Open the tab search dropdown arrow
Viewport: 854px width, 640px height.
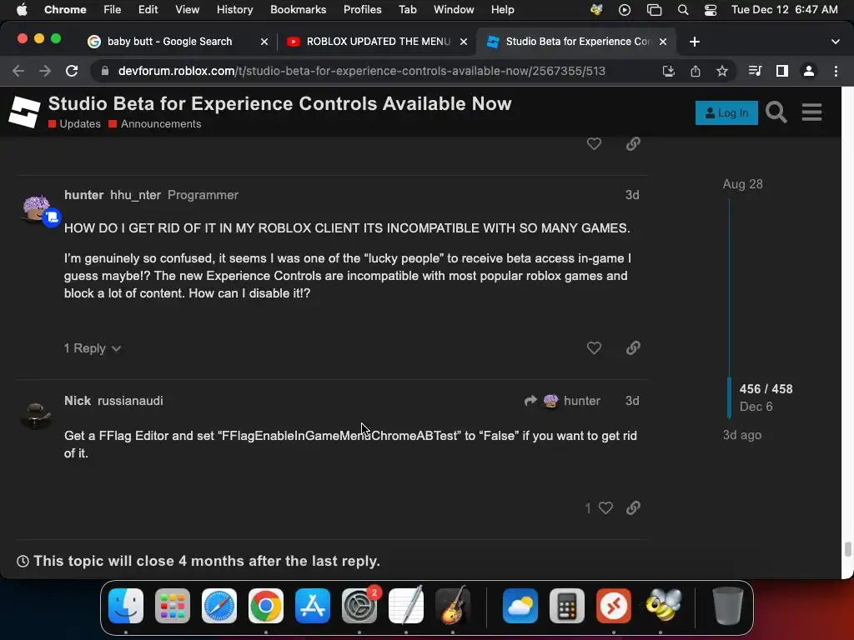836,42
